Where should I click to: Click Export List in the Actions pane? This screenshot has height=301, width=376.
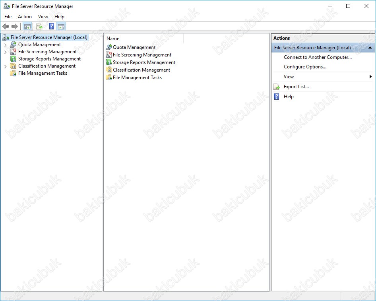pyautogui.click(x=296, y=87)
